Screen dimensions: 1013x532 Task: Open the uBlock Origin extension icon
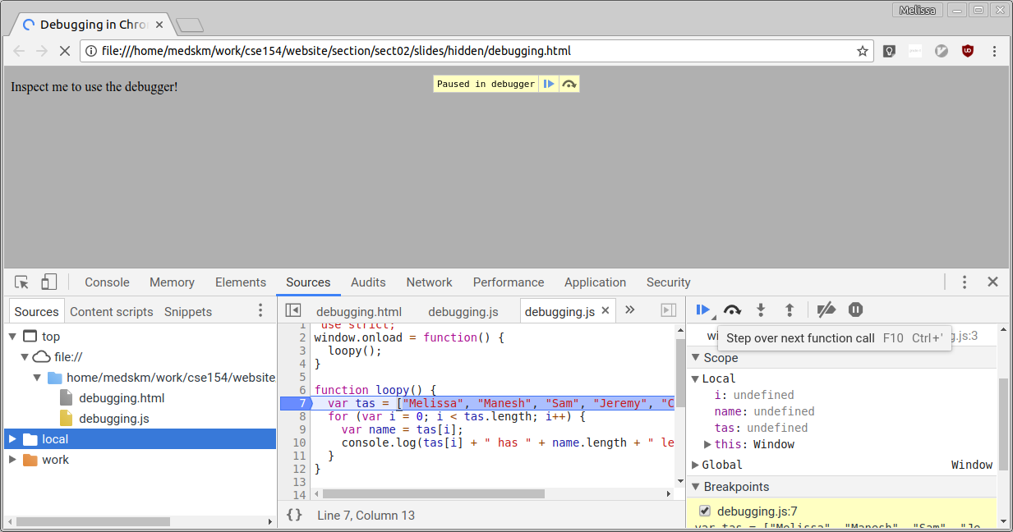(967, 50)
